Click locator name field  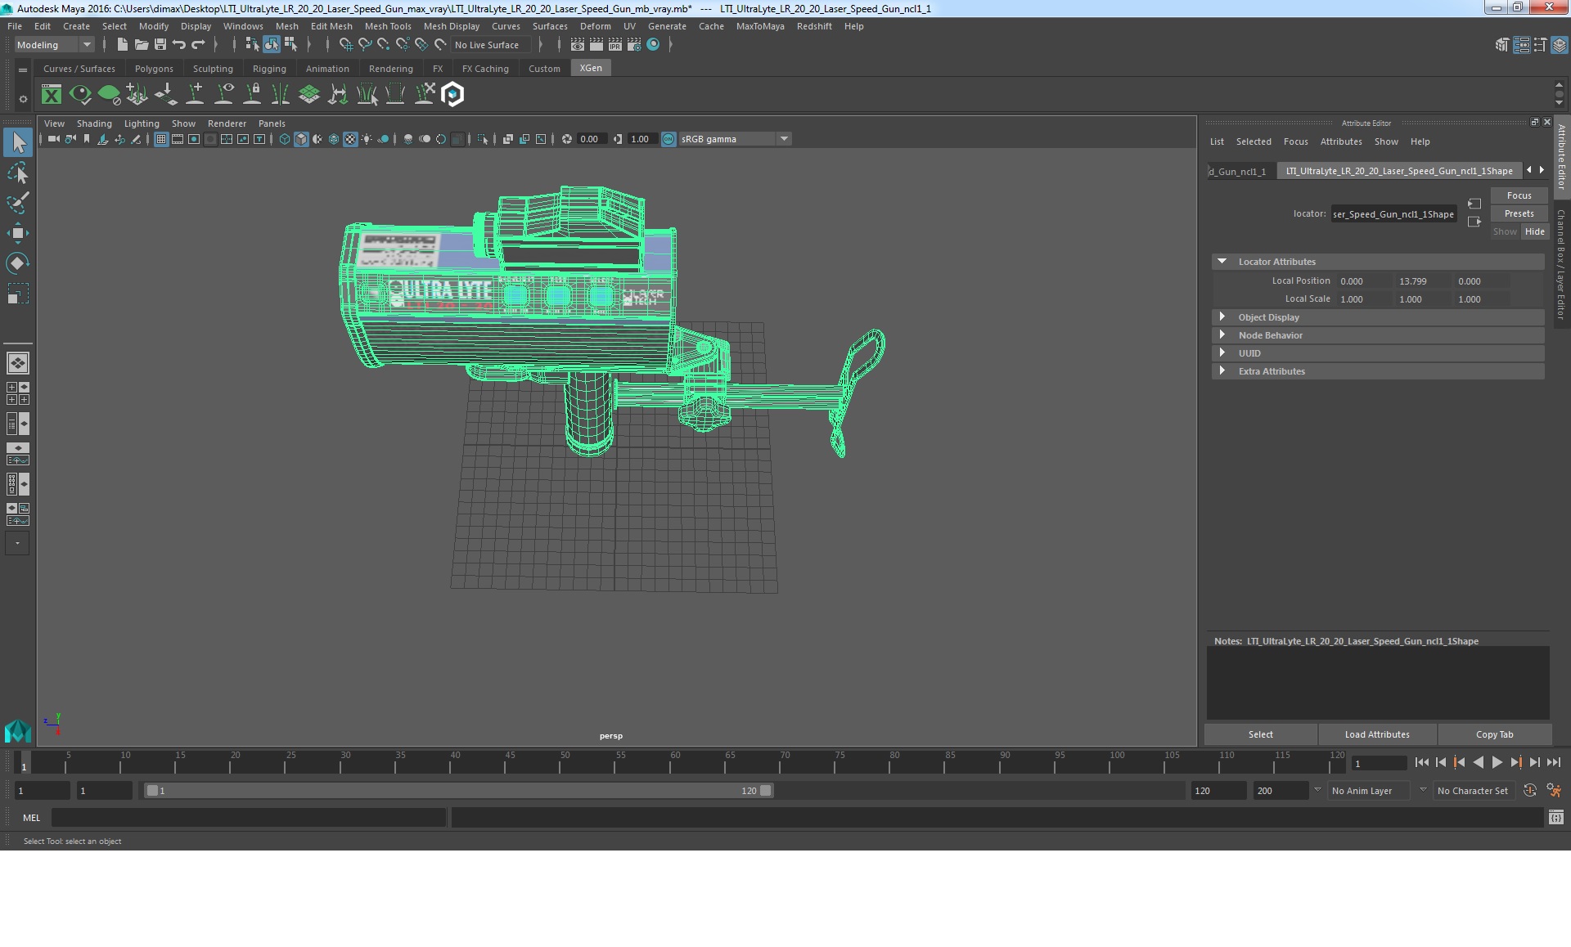pyautogui.click(x=1393, y=214)
